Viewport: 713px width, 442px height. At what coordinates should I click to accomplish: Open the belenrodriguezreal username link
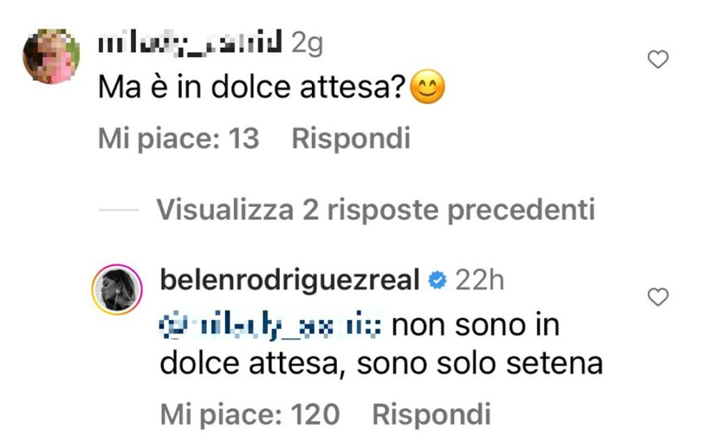[290, 281]
